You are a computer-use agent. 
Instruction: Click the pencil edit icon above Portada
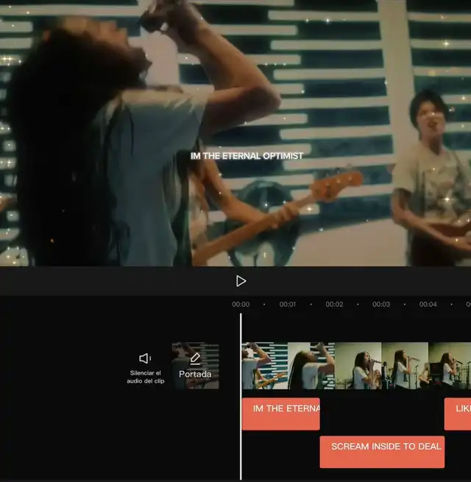[x=195, y=358]
